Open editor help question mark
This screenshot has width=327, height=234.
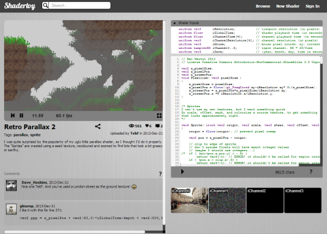[311, 171]
